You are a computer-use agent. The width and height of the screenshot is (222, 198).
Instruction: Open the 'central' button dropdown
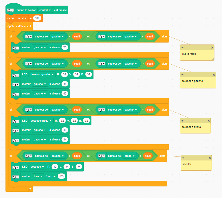tap(45, 10)
